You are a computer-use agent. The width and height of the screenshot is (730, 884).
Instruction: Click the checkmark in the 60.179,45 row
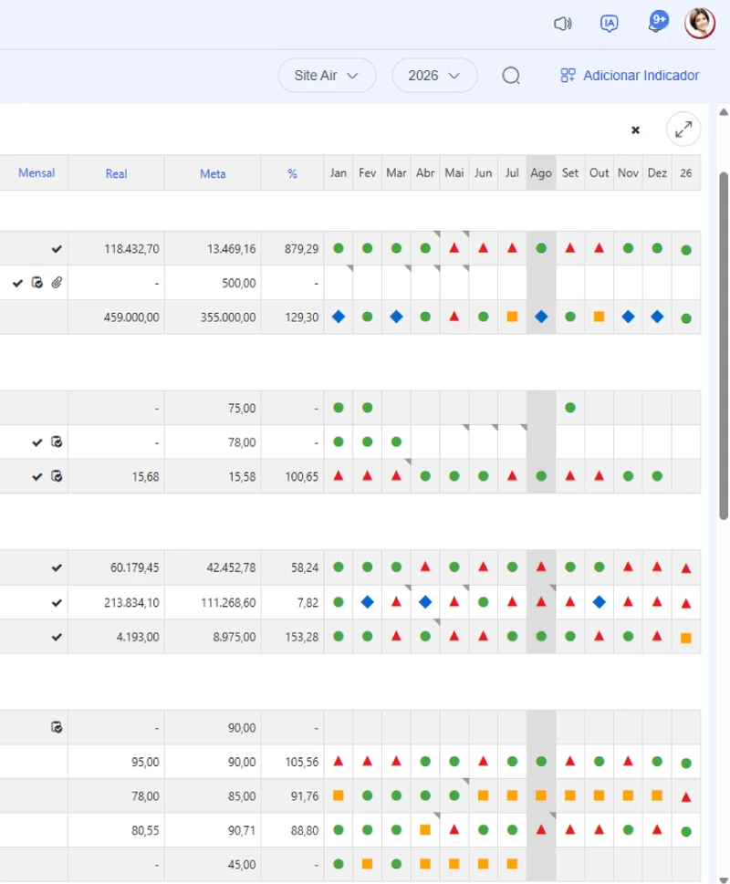pos(57,567)
